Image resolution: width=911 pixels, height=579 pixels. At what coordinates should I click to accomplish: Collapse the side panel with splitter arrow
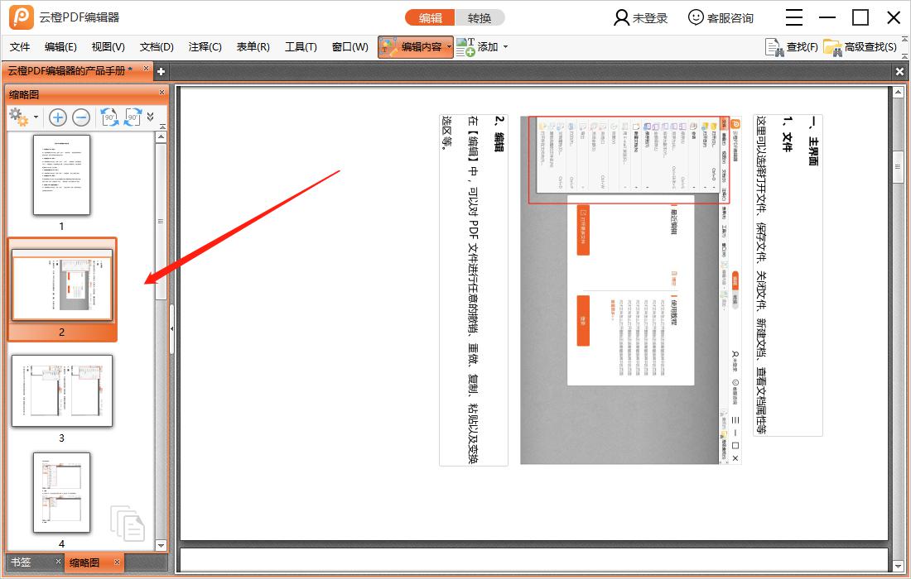pyautogui.click(x=172, y=329)
